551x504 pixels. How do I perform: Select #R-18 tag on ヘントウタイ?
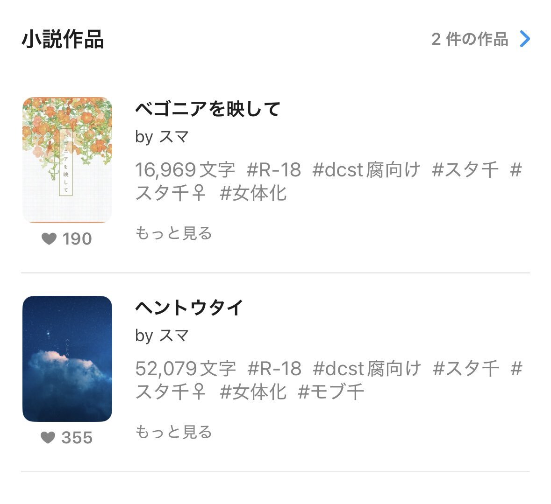click(x=274, y=369)
